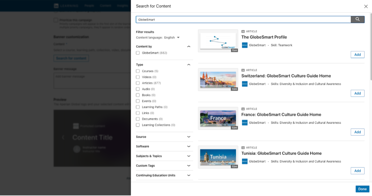Close the Search for Content panel
The image size is (372, 196).
coord(366,6)
